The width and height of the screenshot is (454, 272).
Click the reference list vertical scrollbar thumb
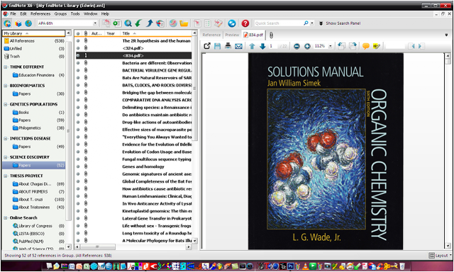pyautogui.click(x=194, y=89)
